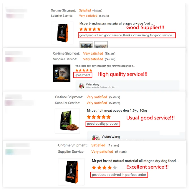Select the 'good quality product' review text
This screenshot has width=192, height=192.
point(103,124)
